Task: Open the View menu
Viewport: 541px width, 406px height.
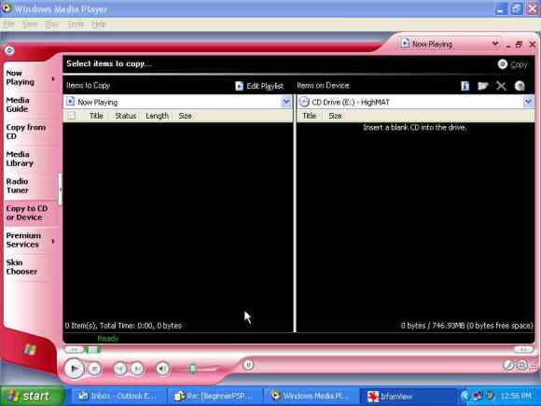Action: point(30,24)
